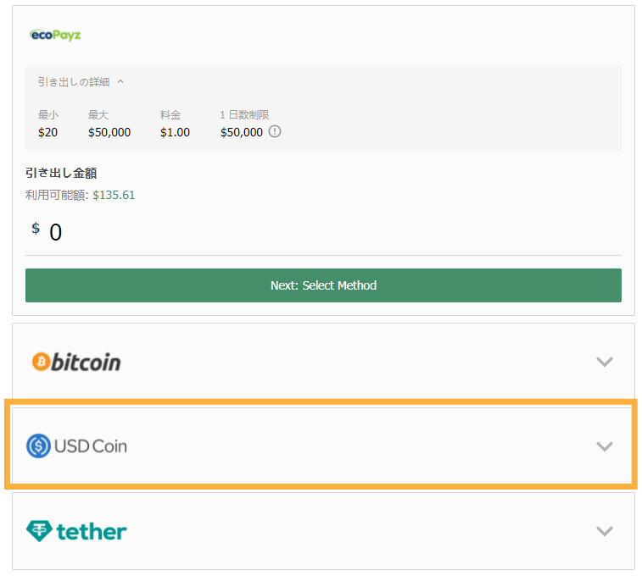Click the green Tether diamond icon

point(39,531)
